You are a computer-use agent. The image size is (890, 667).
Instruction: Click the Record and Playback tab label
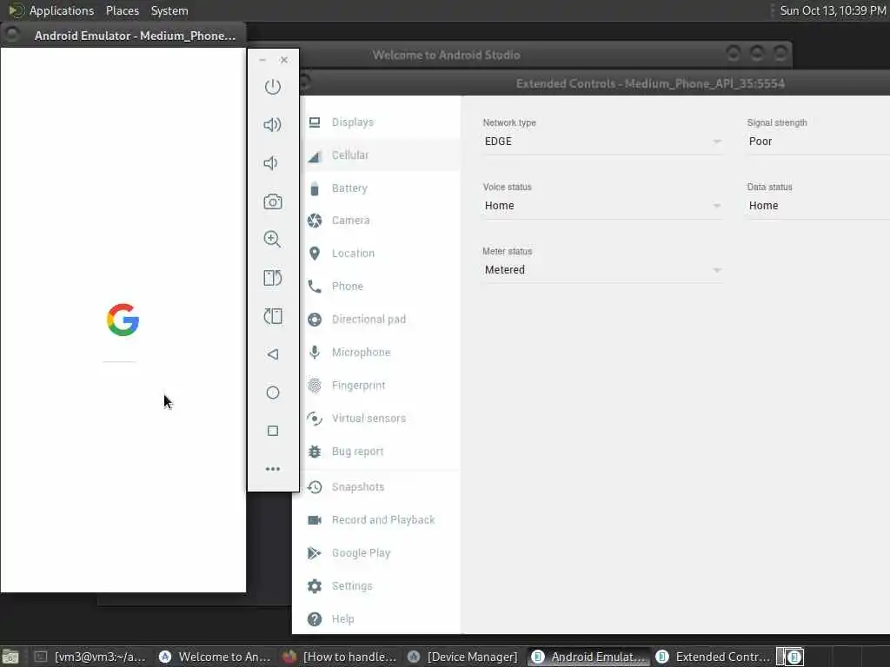tap(383, 520)
